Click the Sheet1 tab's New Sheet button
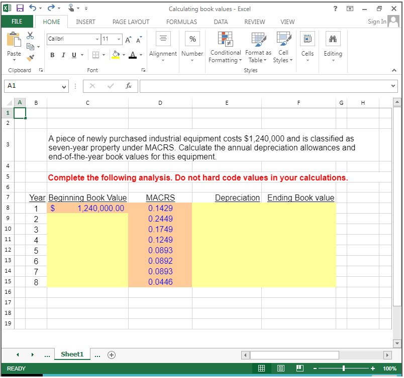This screenshot has height=378, width=404. (x=112, y=354)
